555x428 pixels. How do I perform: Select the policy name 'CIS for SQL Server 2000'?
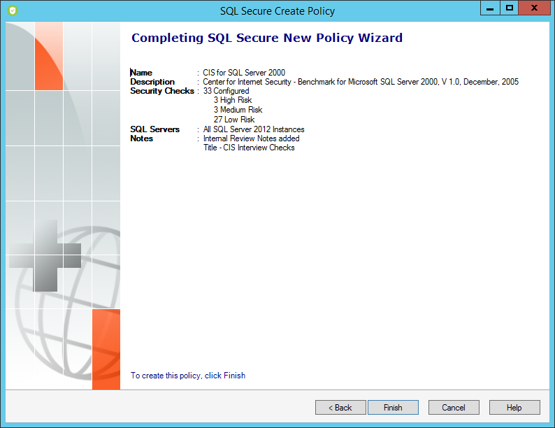click(244, 73)
